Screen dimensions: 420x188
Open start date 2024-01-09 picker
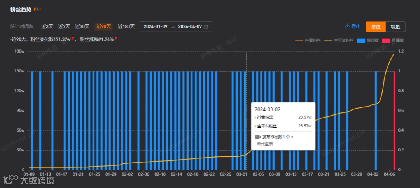click(x=155, y=26)
